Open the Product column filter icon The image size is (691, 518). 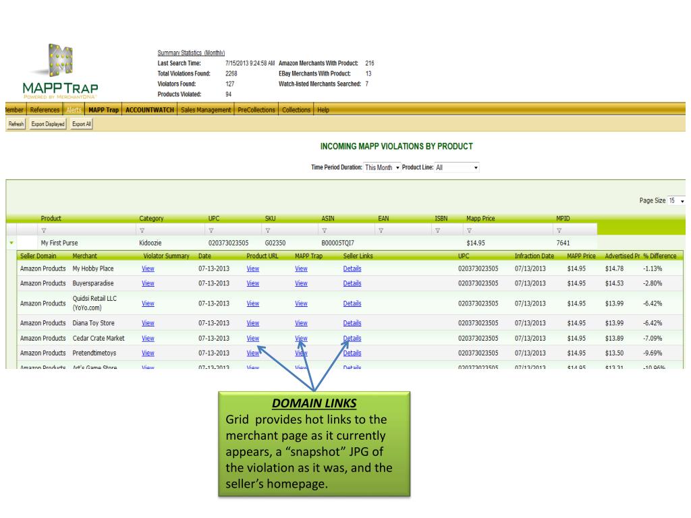44,231
